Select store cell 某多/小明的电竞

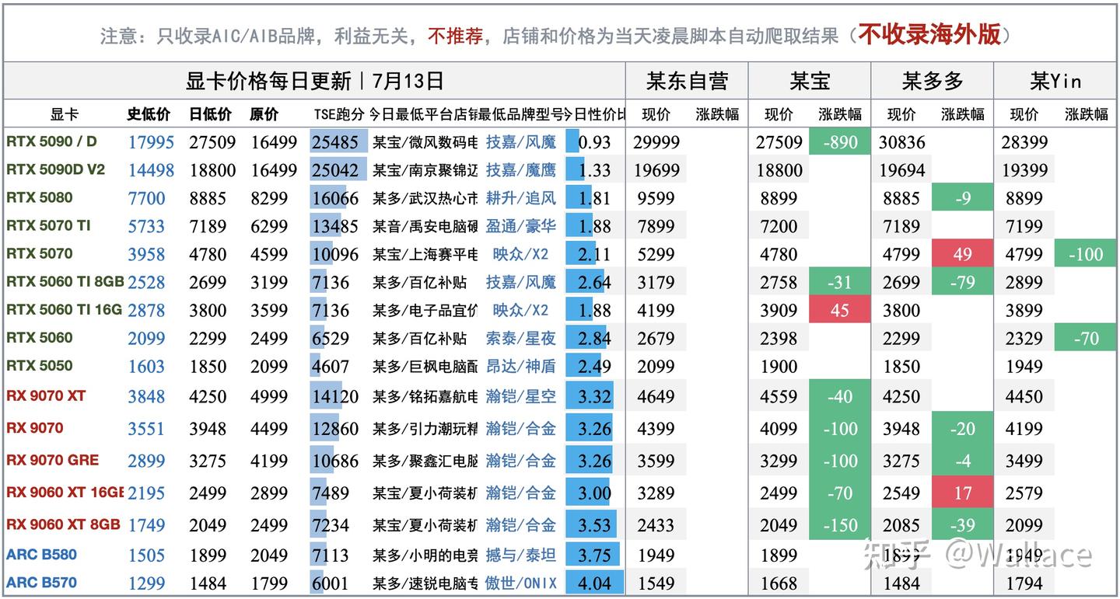(425, 555)
